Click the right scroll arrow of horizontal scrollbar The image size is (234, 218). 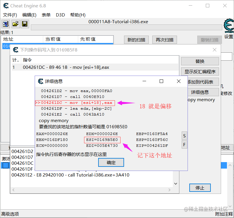169,190
